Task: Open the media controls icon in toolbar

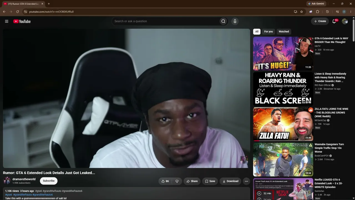Action: pos(337,12)
